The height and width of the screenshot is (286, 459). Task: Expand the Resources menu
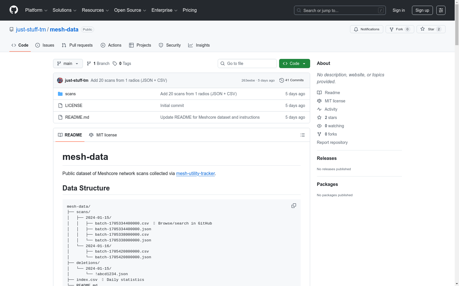click(x=95, y=10)
